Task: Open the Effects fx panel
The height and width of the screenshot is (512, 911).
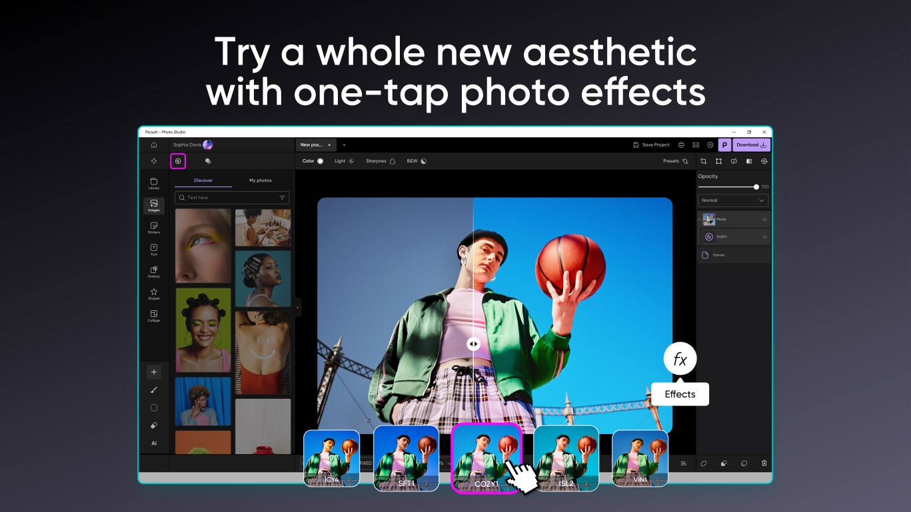Action: point(680,359)
